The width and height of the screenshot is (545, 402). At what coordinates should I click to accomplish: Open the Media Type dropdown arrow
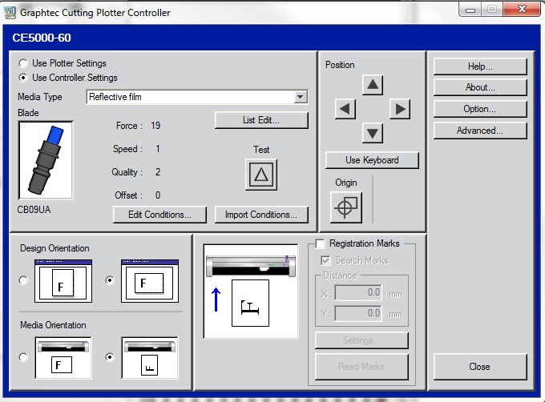[300, 97]
